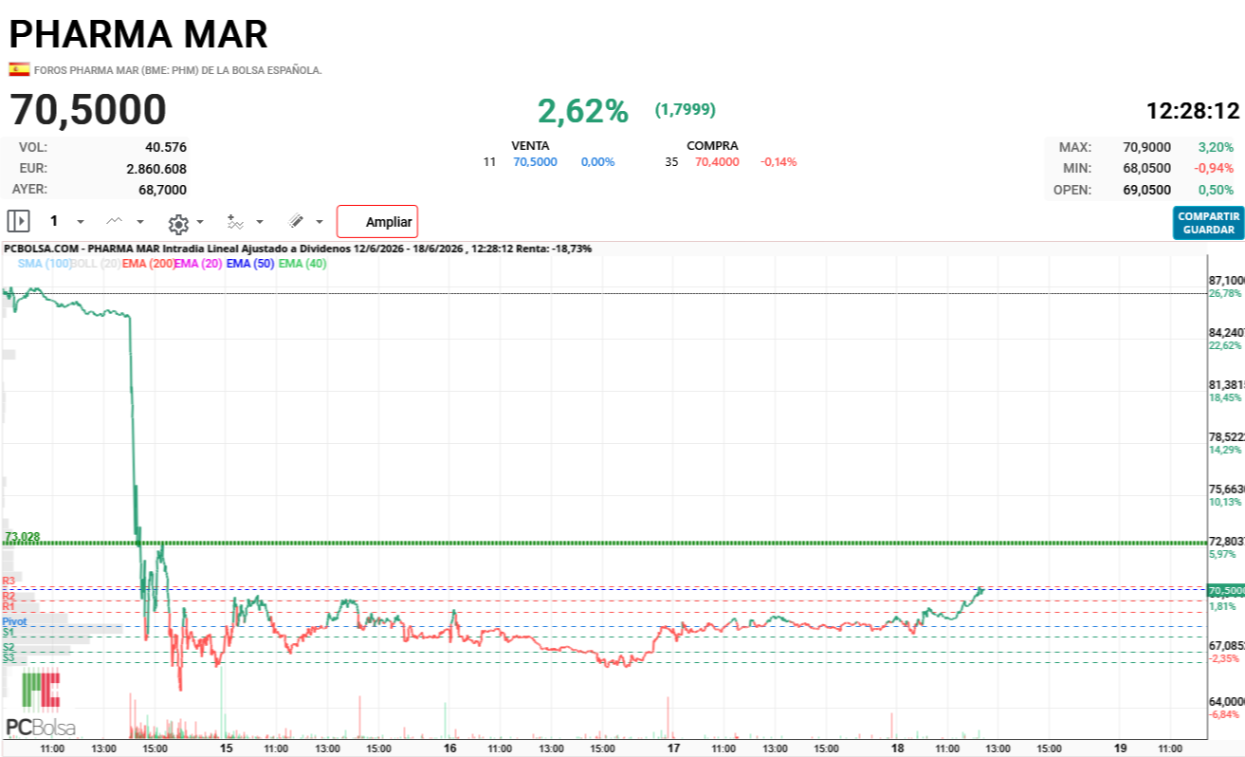
Task: Click the 26,78% label on price axis
Action: coord(1225,294)
